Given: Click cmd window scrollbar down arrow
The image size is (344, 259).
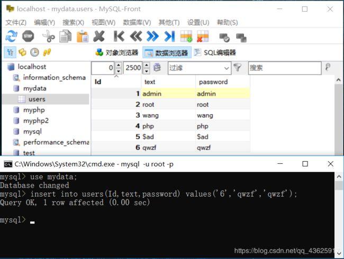Looking at the screenshot, I should pyautogui.click(x=339, y=253).
